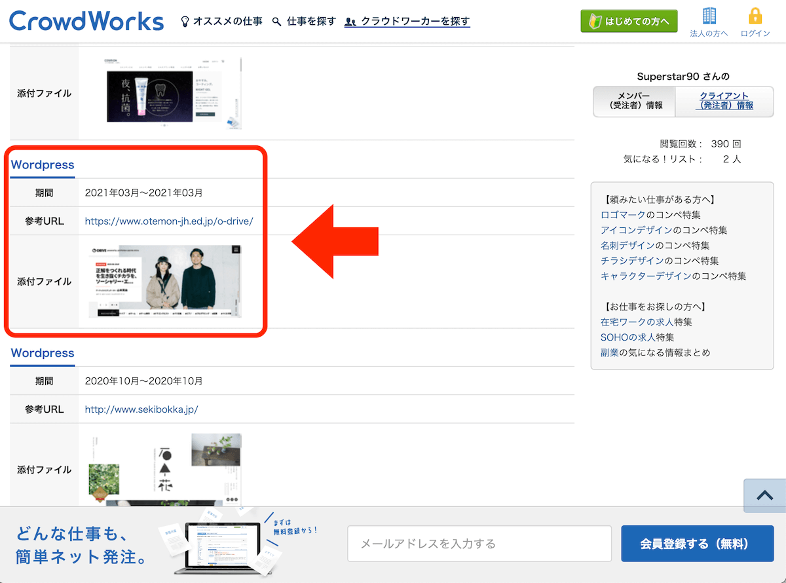The height and width of the screenshot is (583, 786).
Task: Click the email address input field
Action: point(479,544)
